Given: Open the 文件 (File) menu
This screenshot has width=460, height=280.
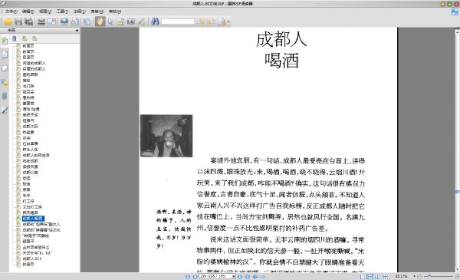Looking at the screenshot, I should point(11,12).
